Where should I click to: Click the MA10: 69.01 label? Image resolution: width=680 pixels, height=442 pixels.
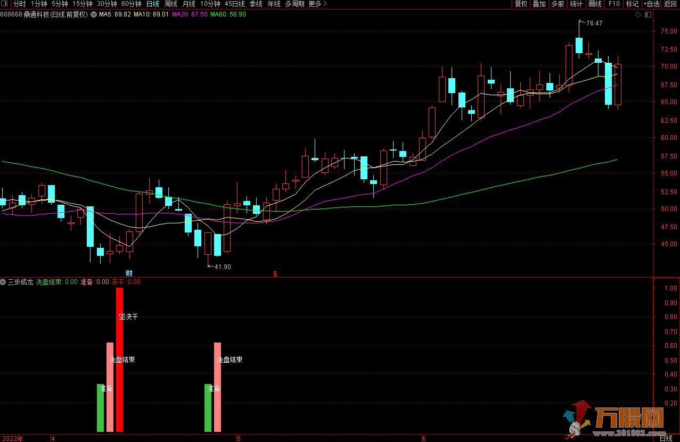pyautogui.click(x=151, y=14)
